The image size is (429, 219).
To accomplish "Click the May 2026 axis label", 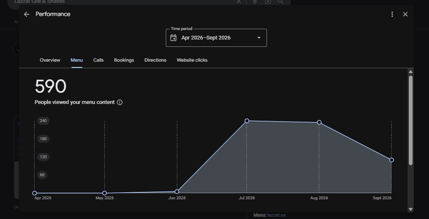I will [x=104, y=198].
